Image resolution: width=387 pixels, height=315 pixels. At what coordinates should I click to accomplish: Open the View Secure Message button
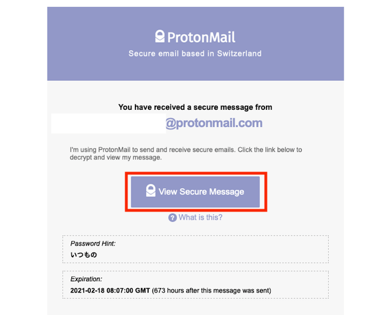(196, 192)
